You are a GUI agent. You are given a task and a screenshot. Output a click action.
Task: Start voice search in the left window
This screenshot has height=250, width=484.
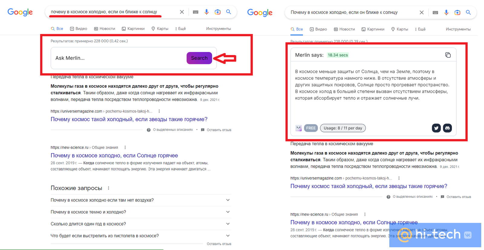(x=207, y=12)
